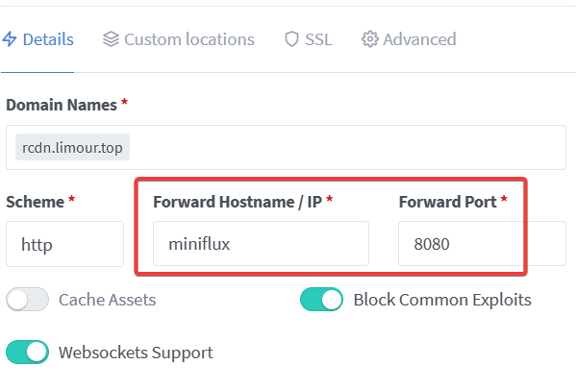Click the stacked layers Custom locations icon
Screen dimensions: 576x390
[111, 39]
